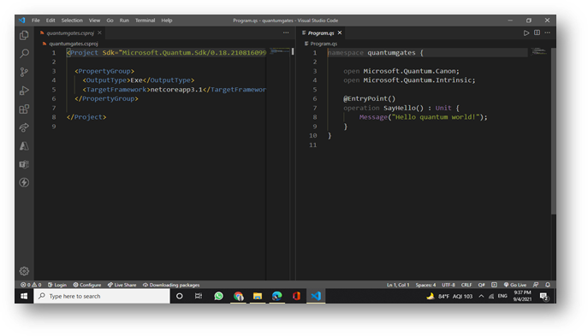
Task: Click the quantumgates.csproj breadcrumb
Action: click(x=73, y=44)
